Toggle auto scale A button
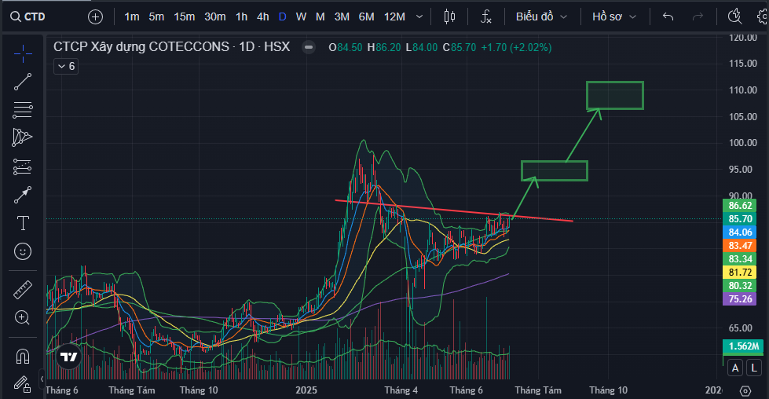Screen dimensions: 769x399 [x=734, y=368]
